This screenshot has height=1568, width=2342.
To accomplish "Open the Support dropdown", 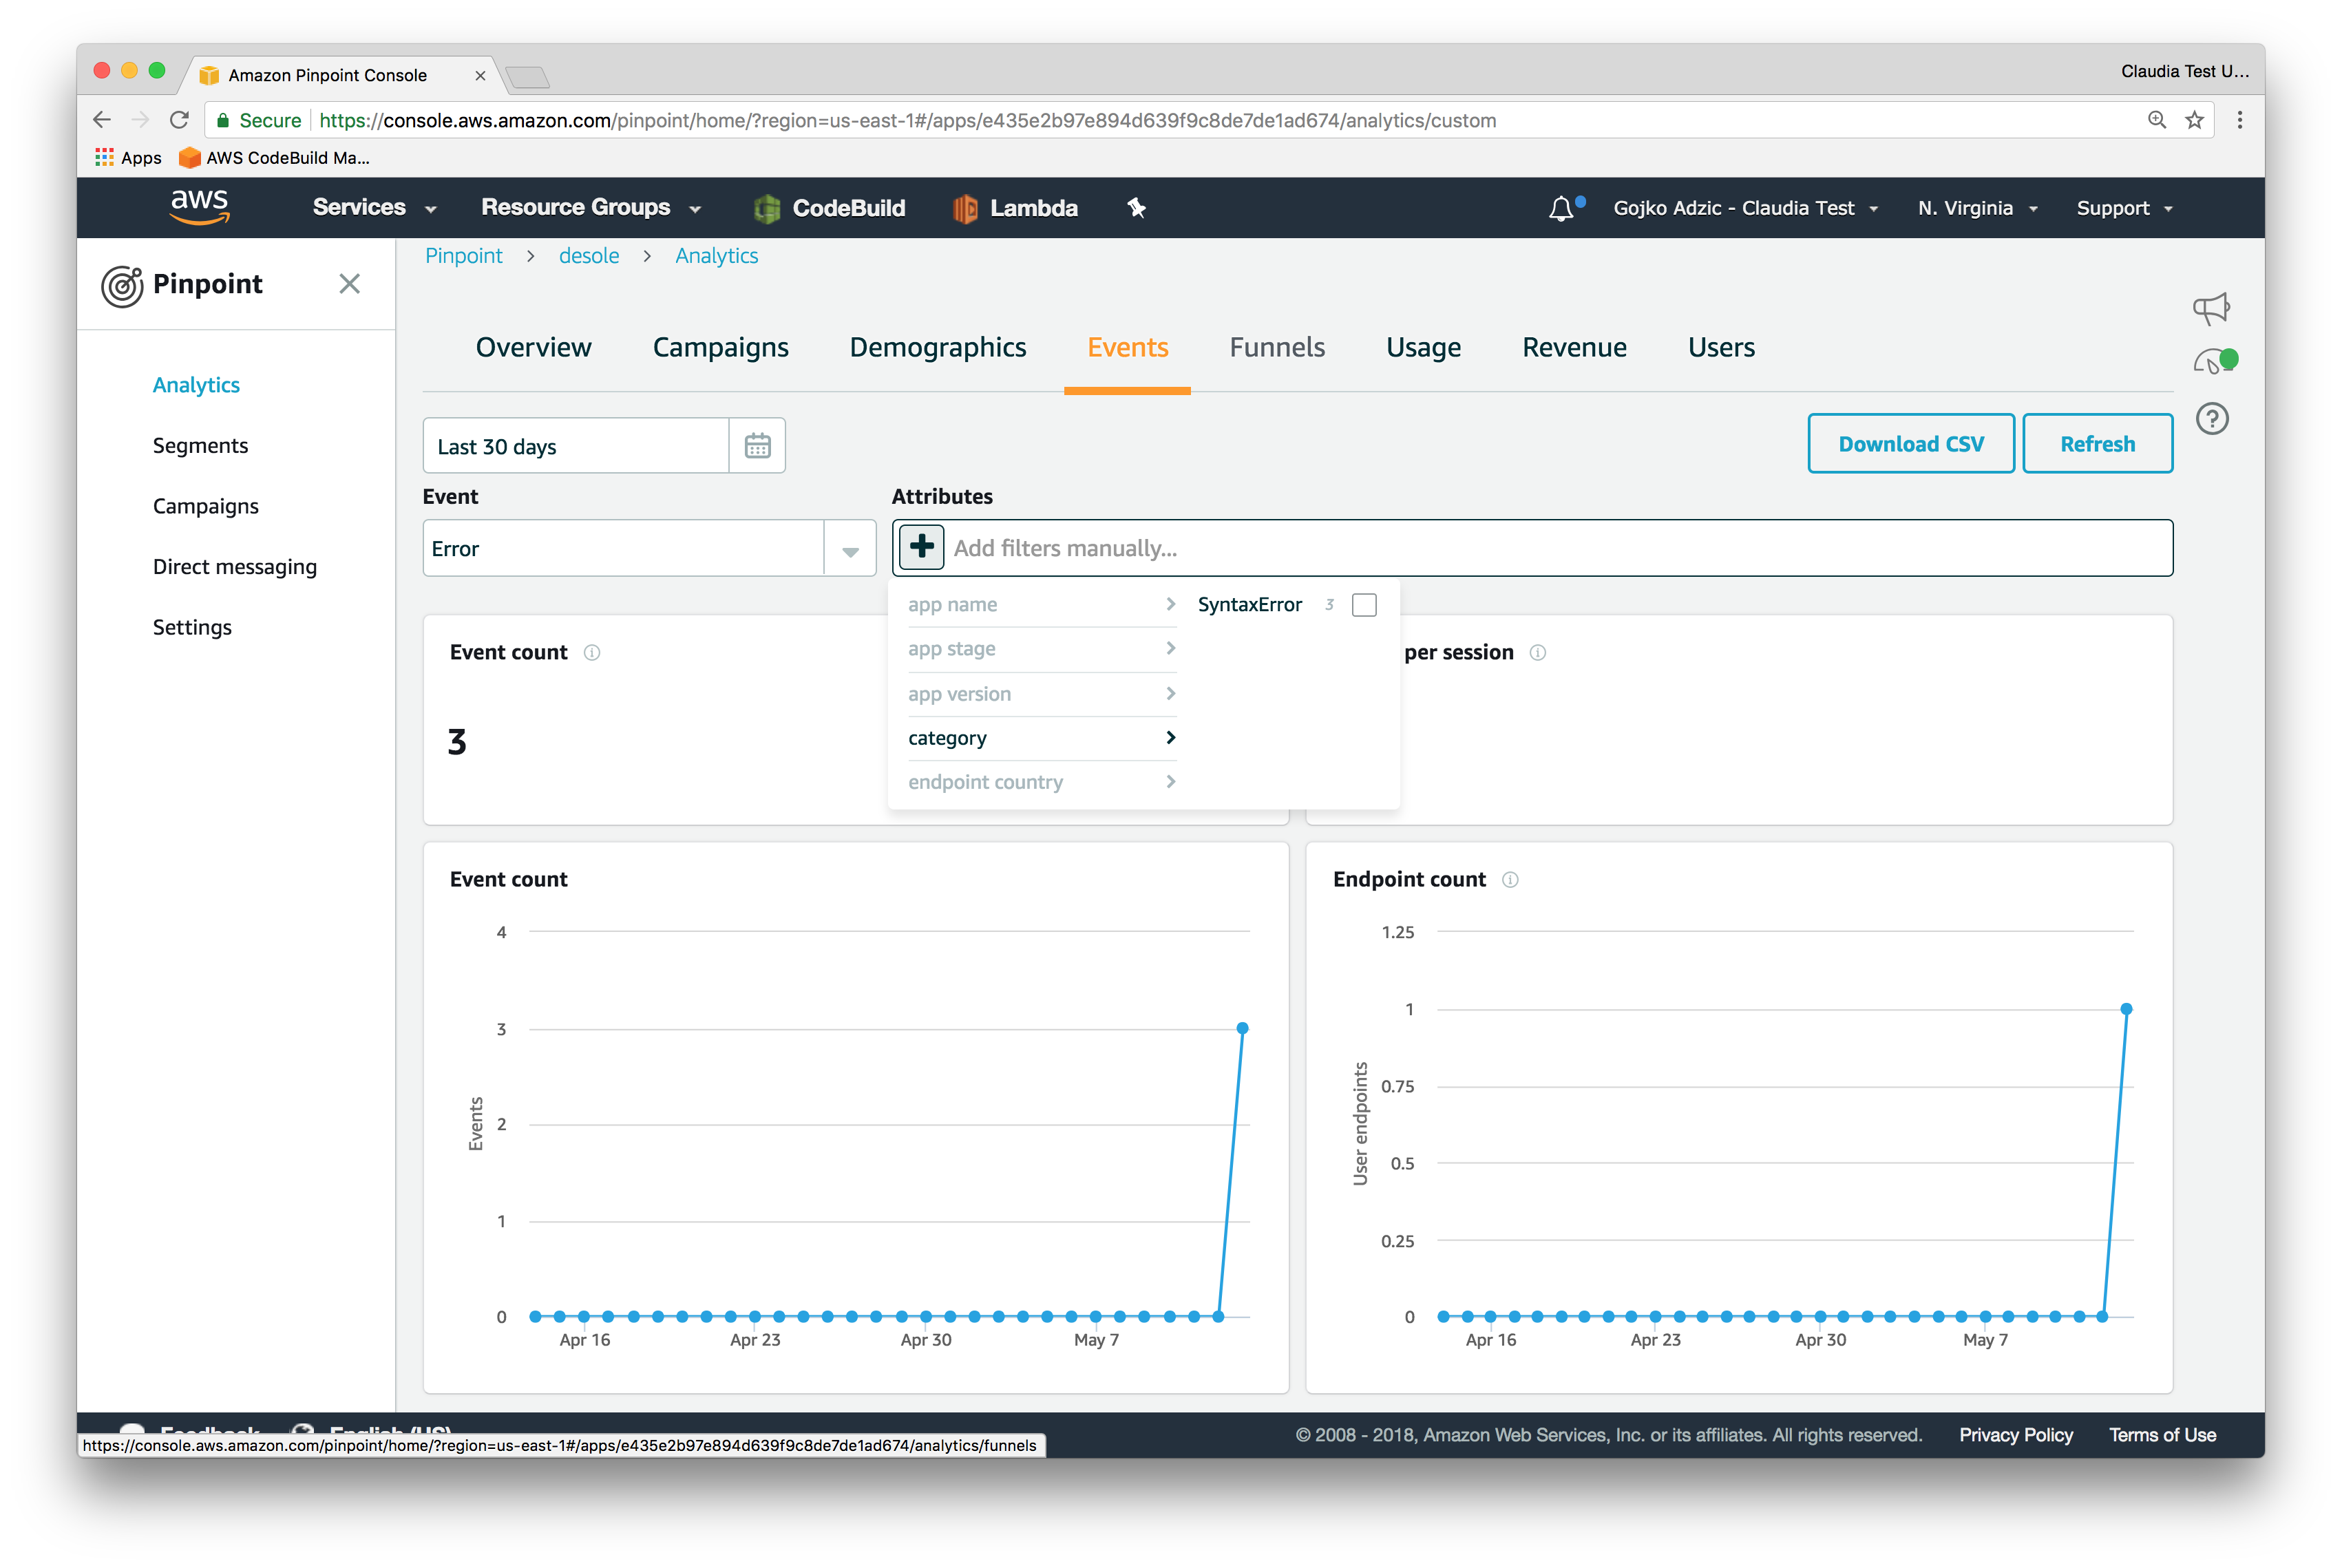I will [2124, 208].
